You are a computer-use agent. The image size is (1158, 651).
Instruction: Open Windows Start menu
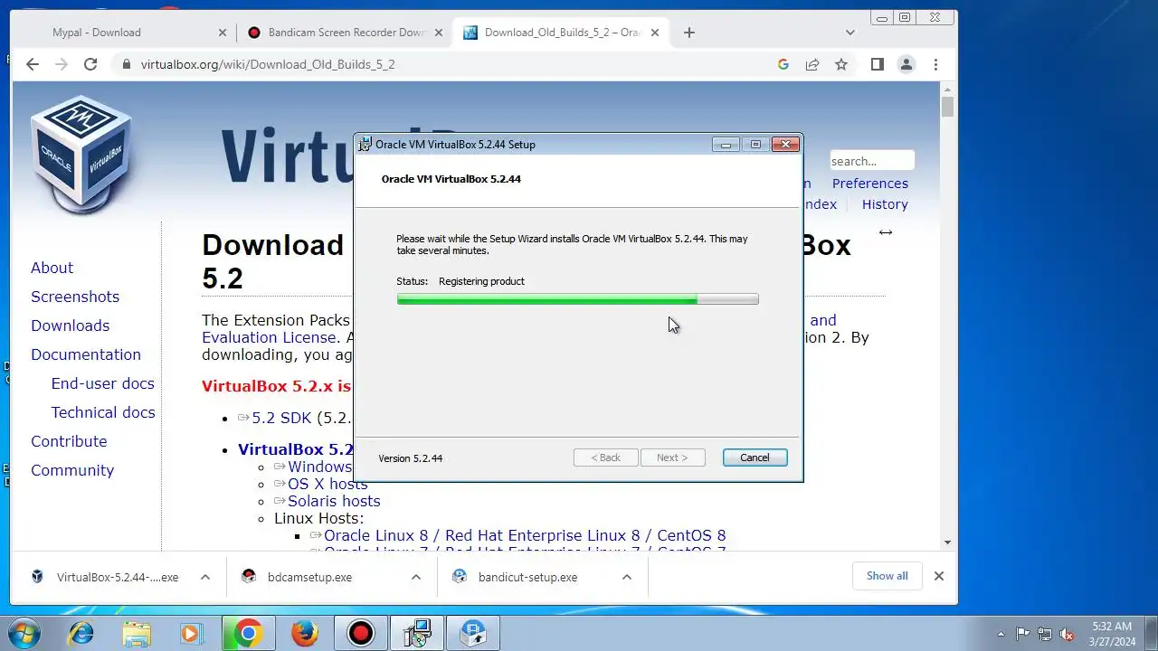(23, 633)
